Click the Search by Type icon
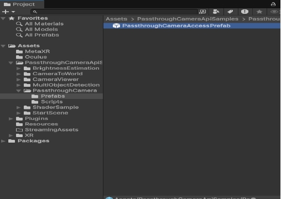Viewport: 281px width, 199px height. 216,12
